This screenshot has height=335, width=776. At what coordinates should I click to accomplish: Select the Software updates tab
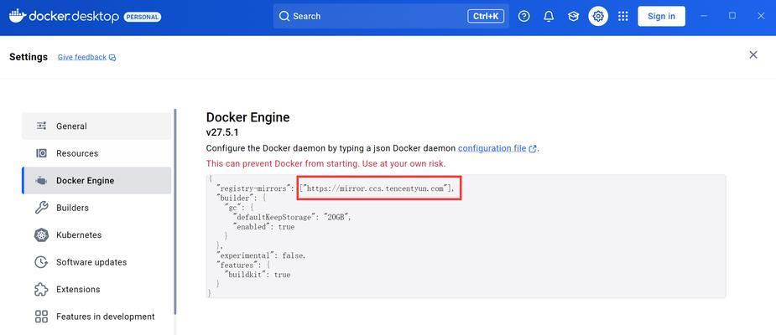click(x=96, y=262)
